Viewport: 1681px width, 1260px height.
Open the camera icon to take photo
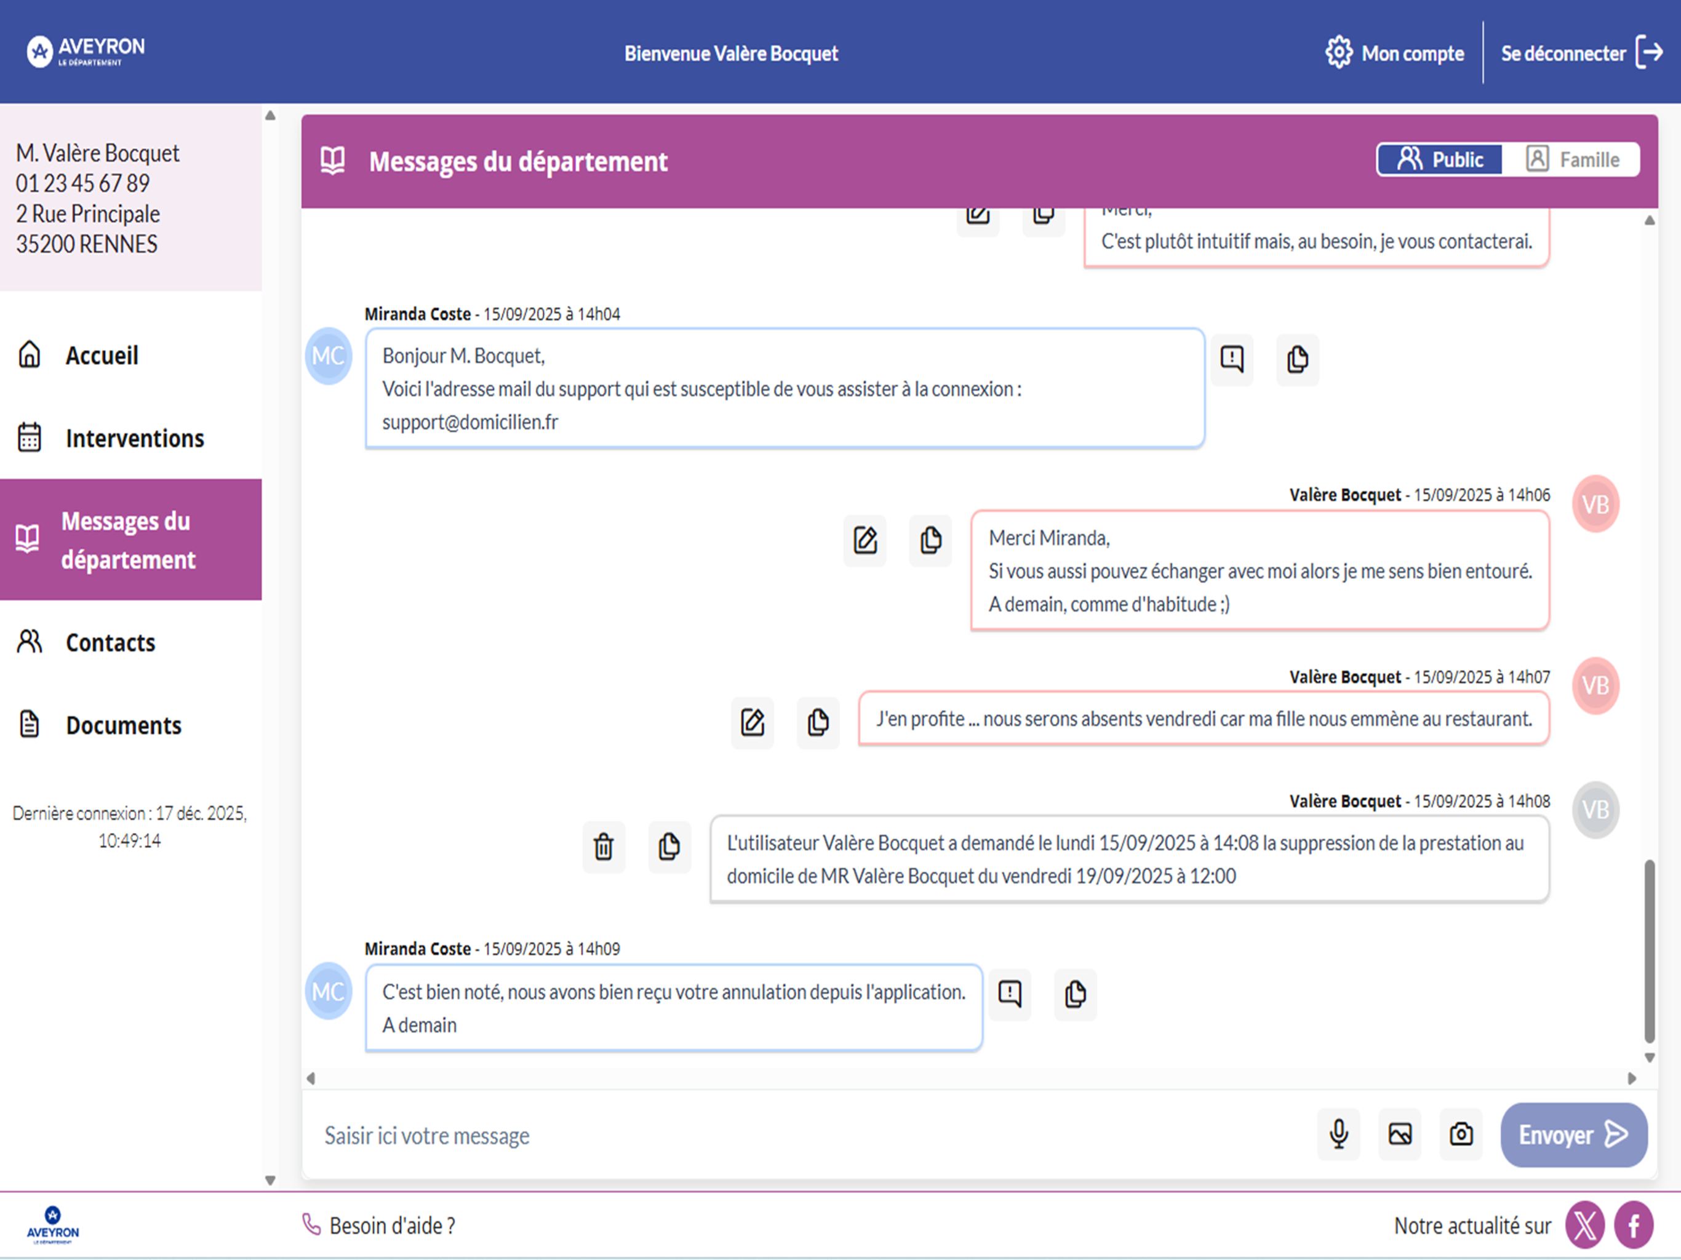pyautogui.click(x=1461, y=1134)
